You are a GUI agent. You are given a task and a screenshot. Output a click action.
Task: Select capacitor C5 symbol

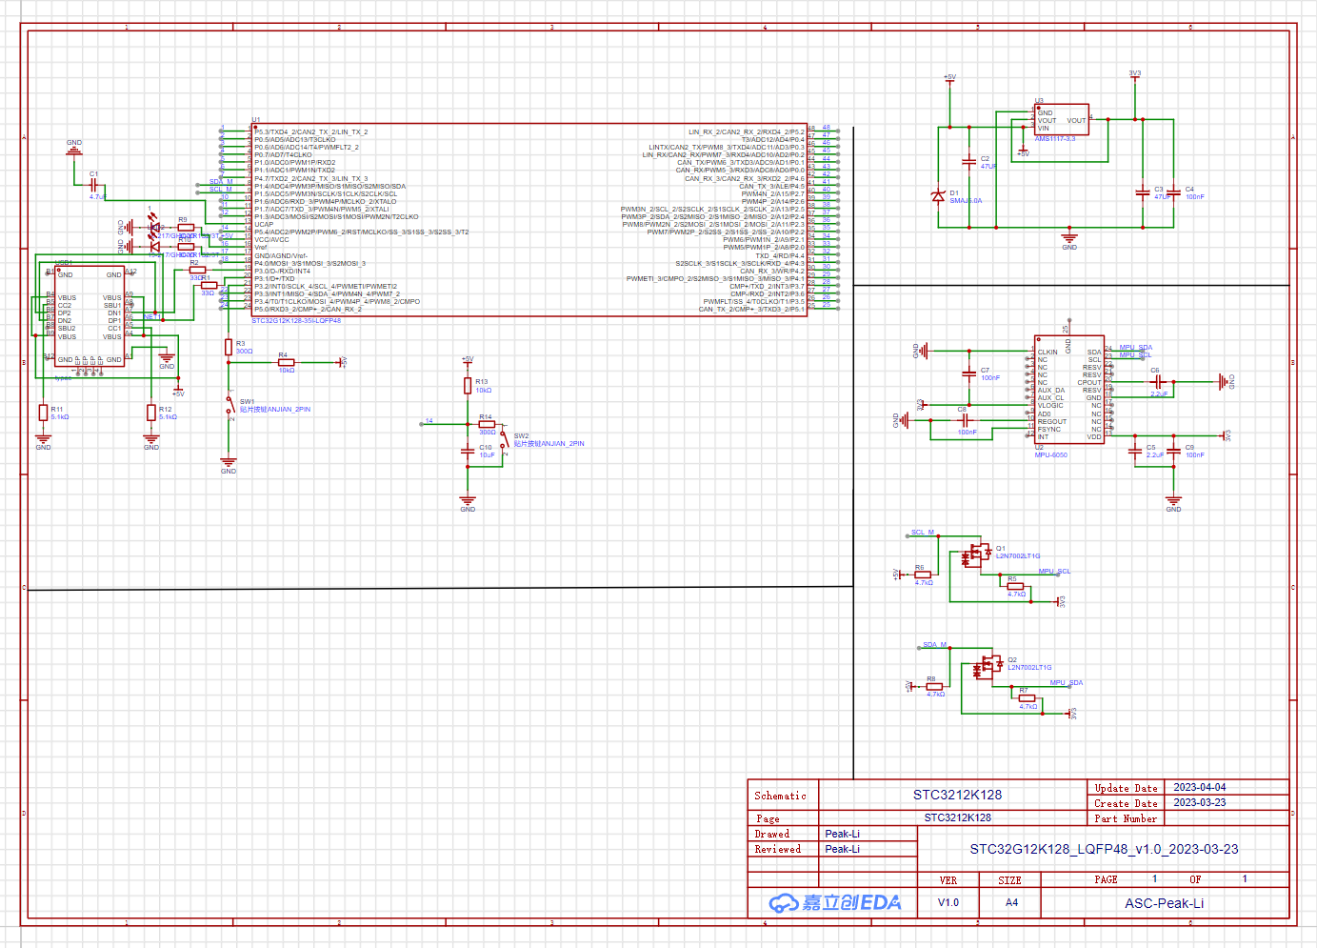point(1135,451)
